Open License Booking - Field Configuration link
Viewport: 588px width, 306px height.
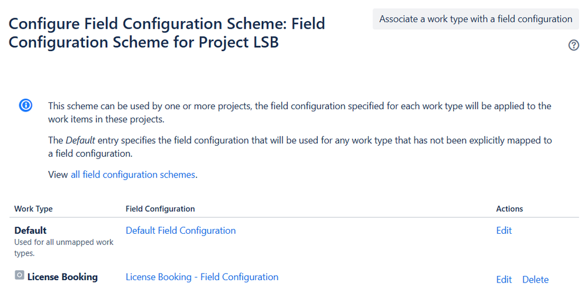click(202, 277)
